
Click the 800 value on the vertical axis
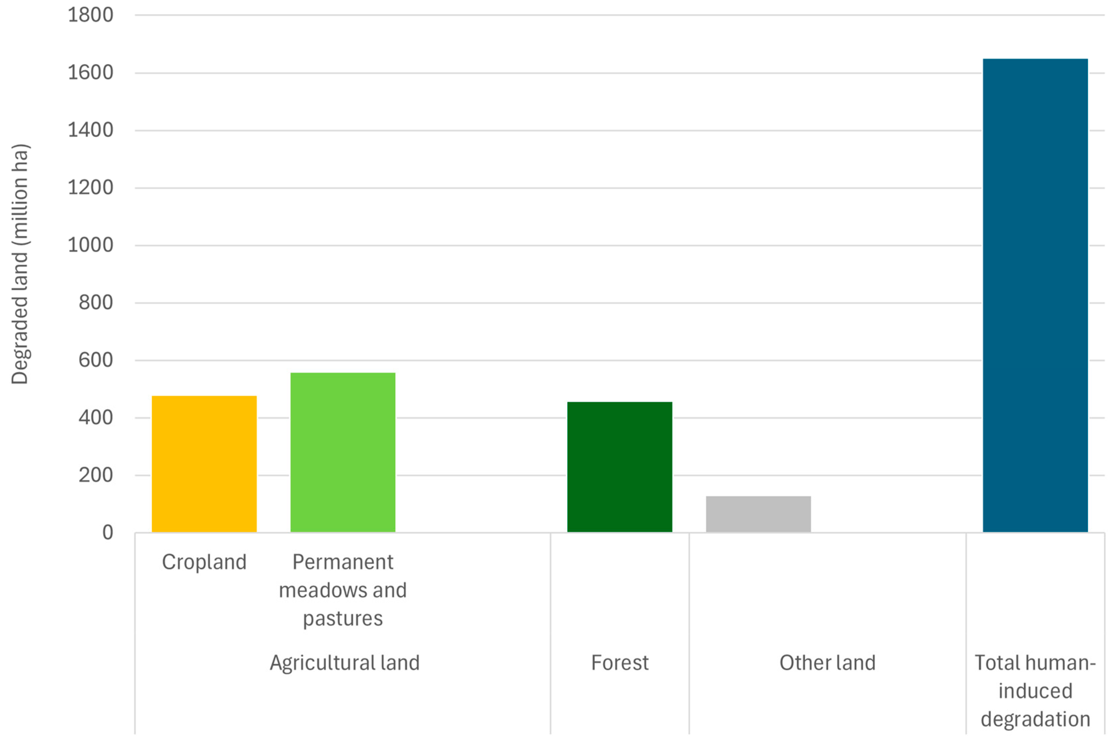[96, 303]
